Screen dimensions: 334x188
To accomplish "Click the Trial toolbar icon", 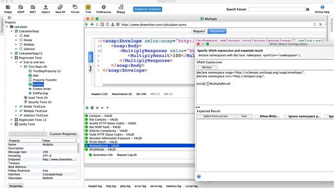I will coord(88,9).
